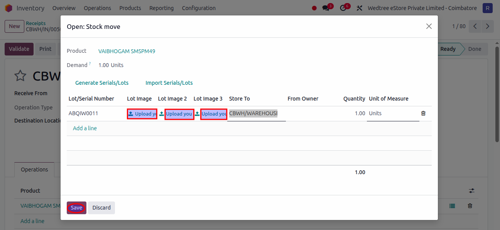Delete the ABQIW0011 lot line trash icon
The width and height of the screenshot is (500, 230).
423,113
